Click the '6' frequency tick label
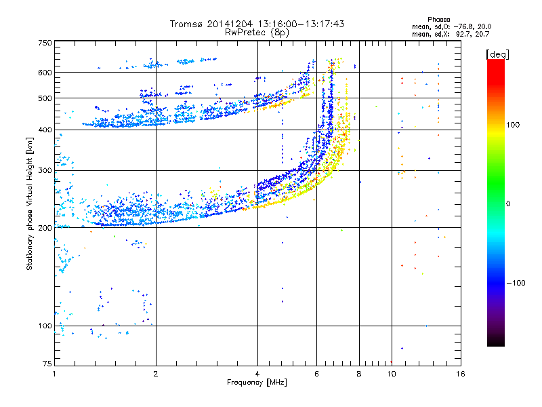The image size is (542, 407). click(x=316, y=374)
